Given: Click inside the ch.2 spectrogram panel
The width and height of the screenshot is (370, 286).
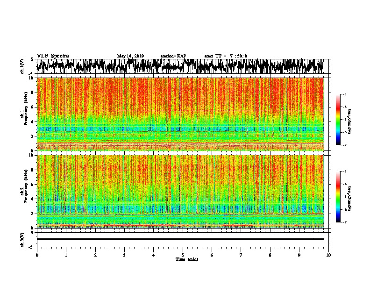Looking at the screenshot, I should click(180, 192).
